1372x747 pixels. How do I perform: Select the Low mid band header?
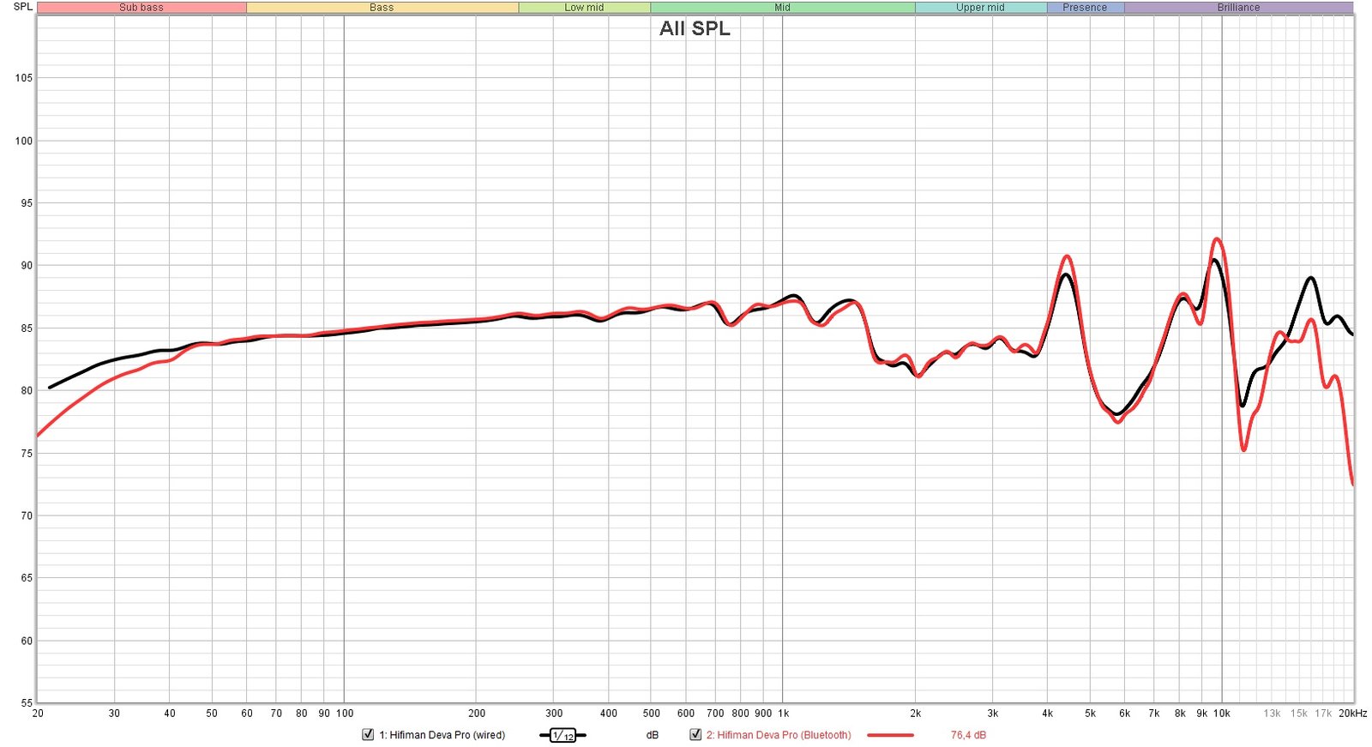point(584,8)
